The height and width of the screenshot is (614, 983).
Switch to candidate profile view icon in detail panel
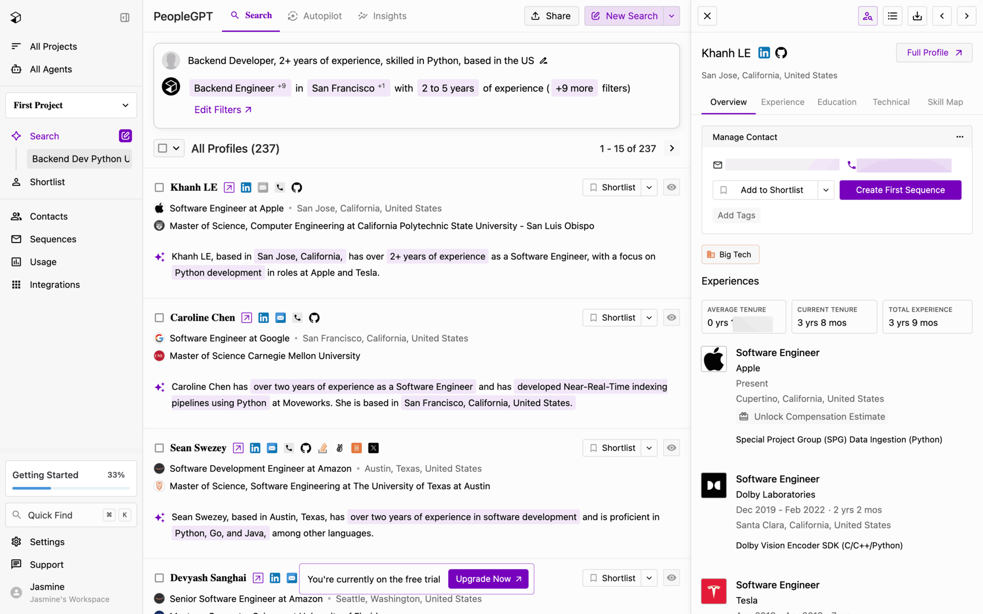pos(868,16)
